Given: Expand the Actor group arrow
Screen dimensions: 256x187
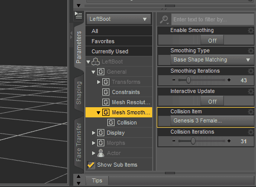Looking at the screenshot, I should [x=94, y=153].
